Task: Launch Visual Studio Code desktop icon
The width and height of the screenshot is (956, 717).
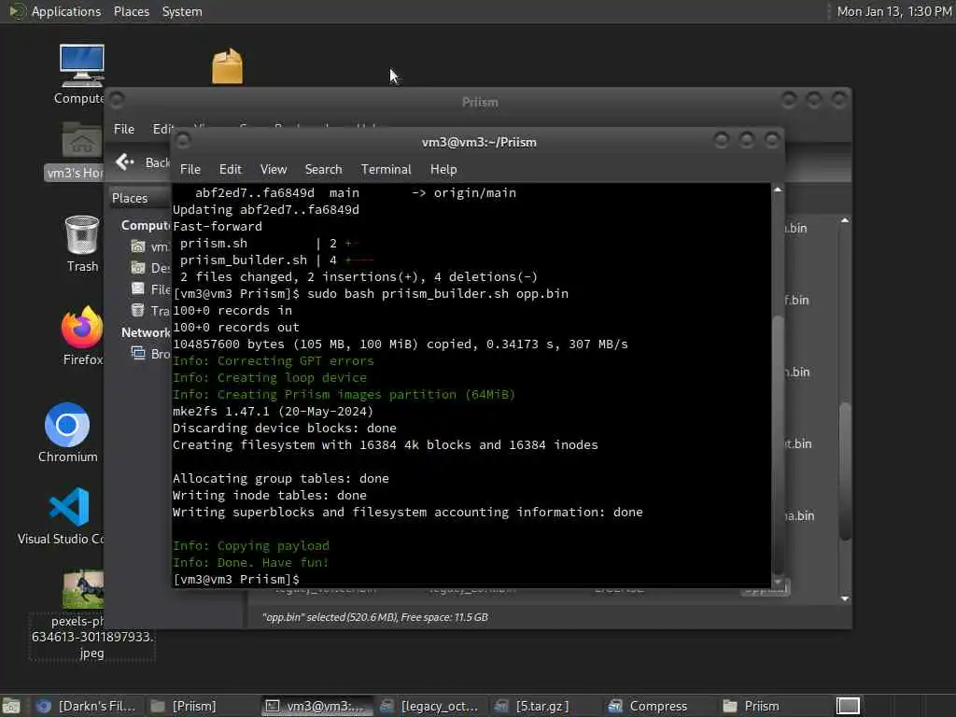Action: click(69, 507)
